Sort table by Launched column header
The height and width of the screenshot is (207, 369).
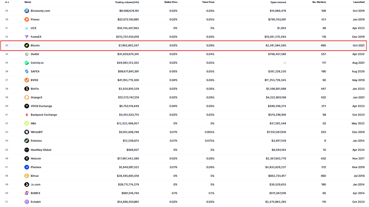(x=359, y=2)
